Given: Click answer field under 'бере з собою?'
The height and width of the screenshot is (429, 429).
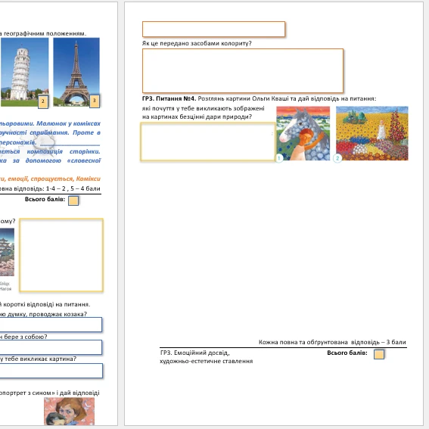Looking at the screenshot, I should tap(51, 347).
